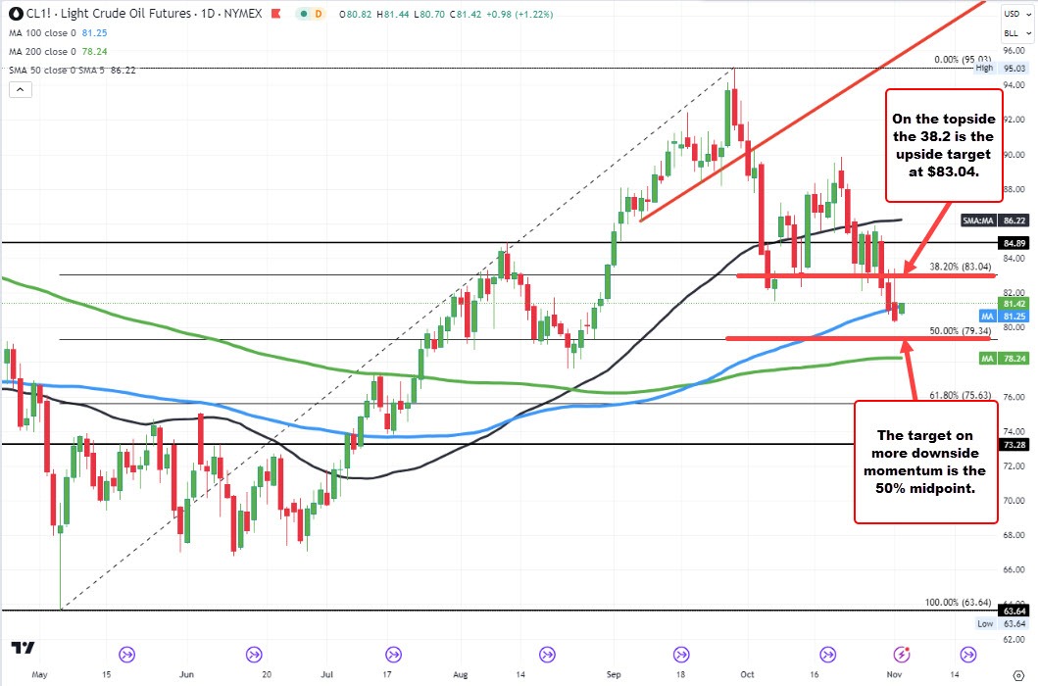
Task: Click the rollover icon just after May 15
Action: pos(126,655)
